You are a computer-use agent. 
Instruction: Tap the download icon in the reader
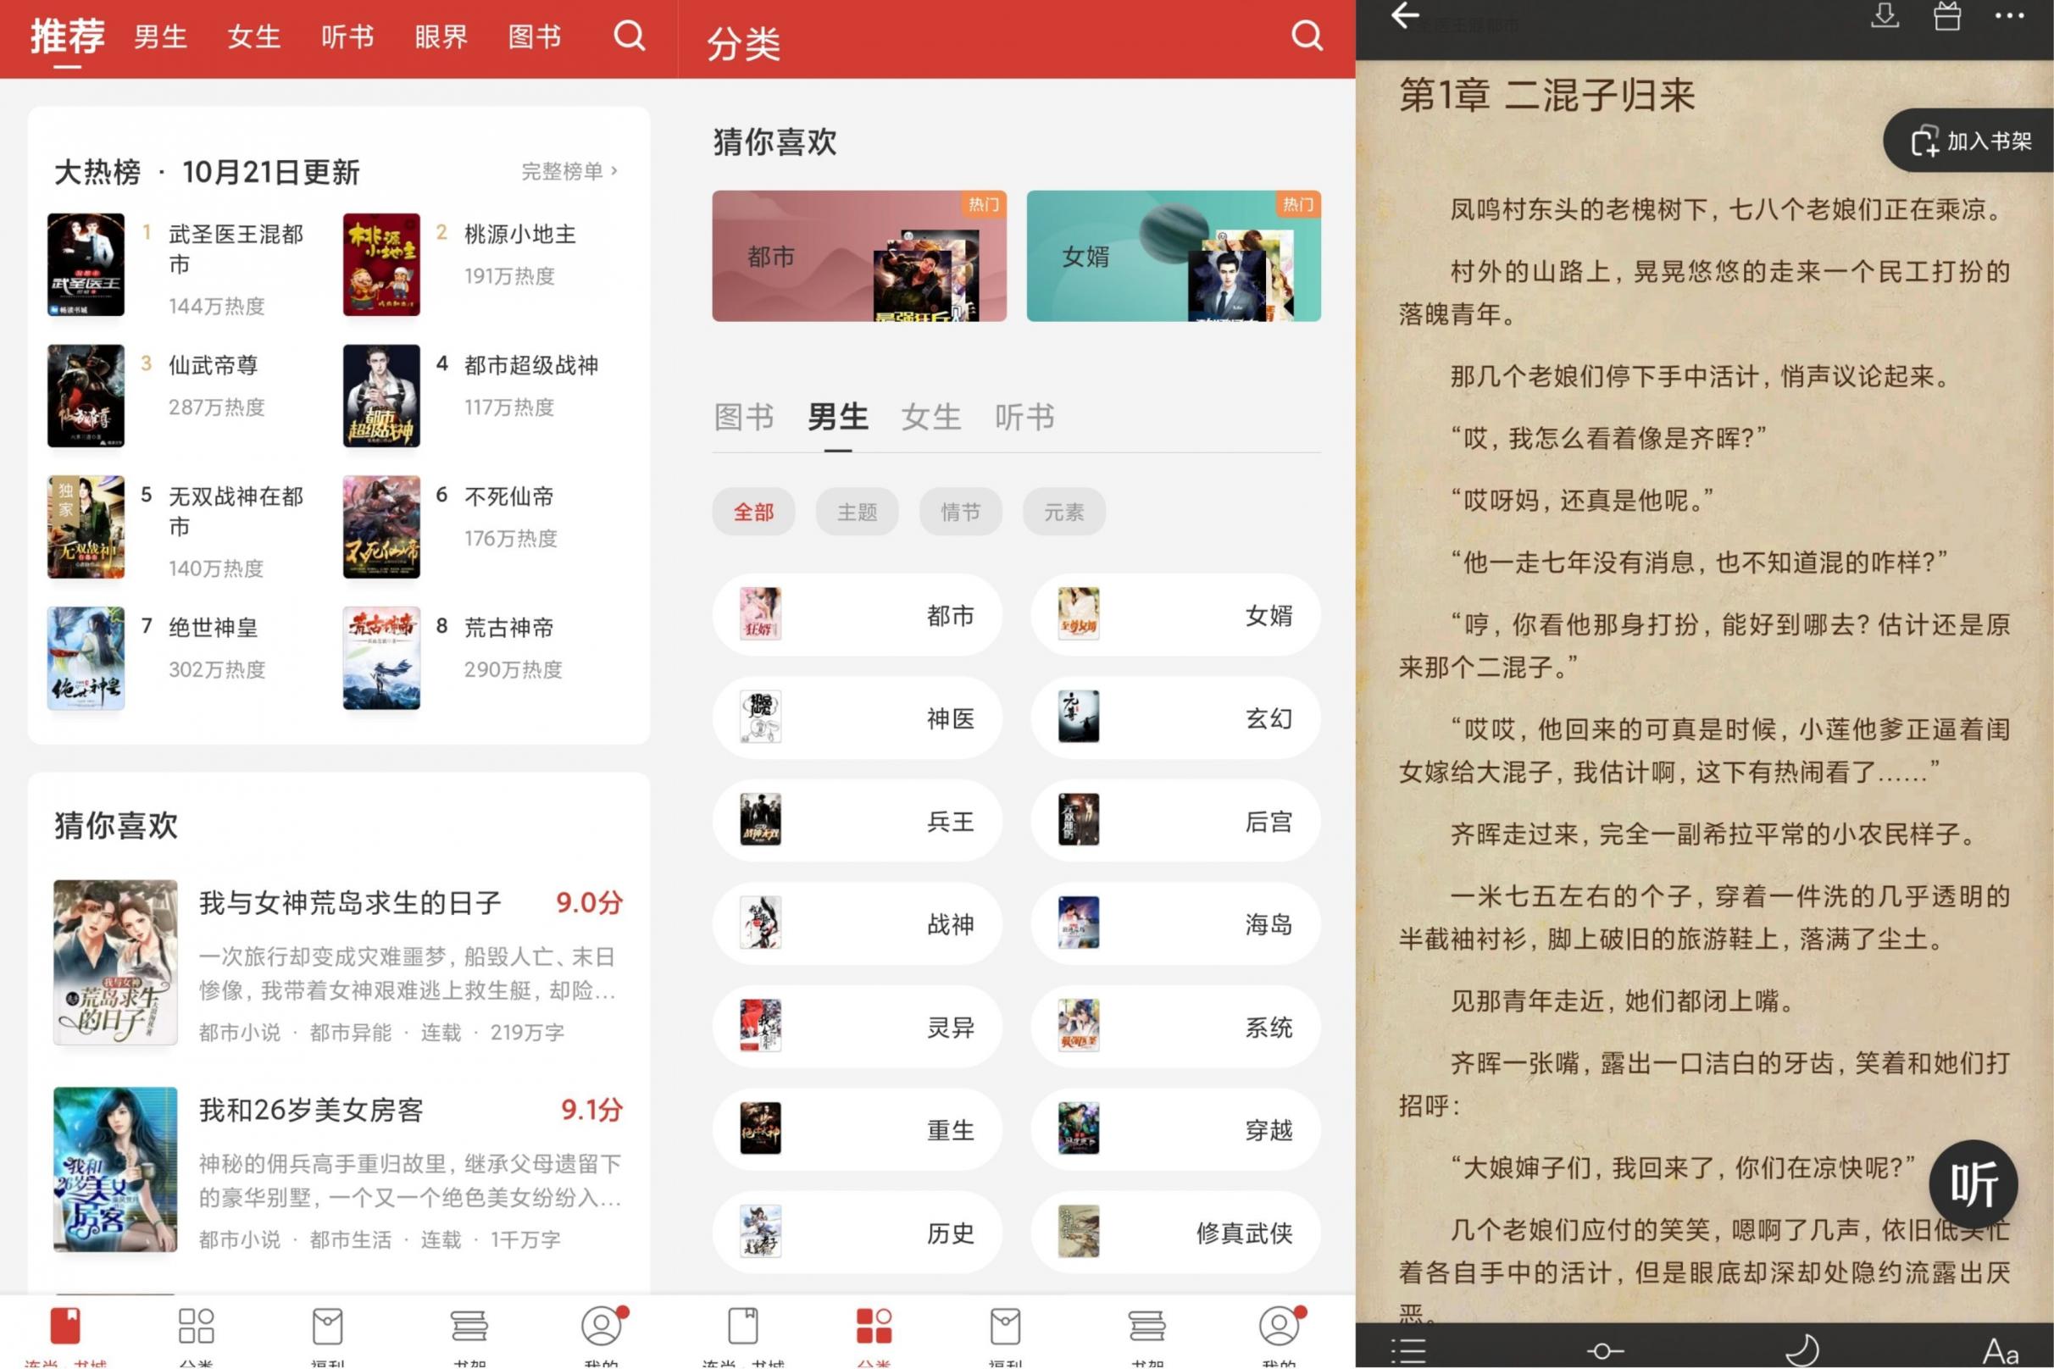1885,19
